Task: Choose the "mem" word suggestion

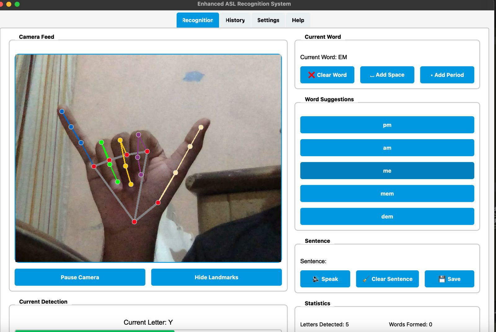Action: tap(387, 194)
